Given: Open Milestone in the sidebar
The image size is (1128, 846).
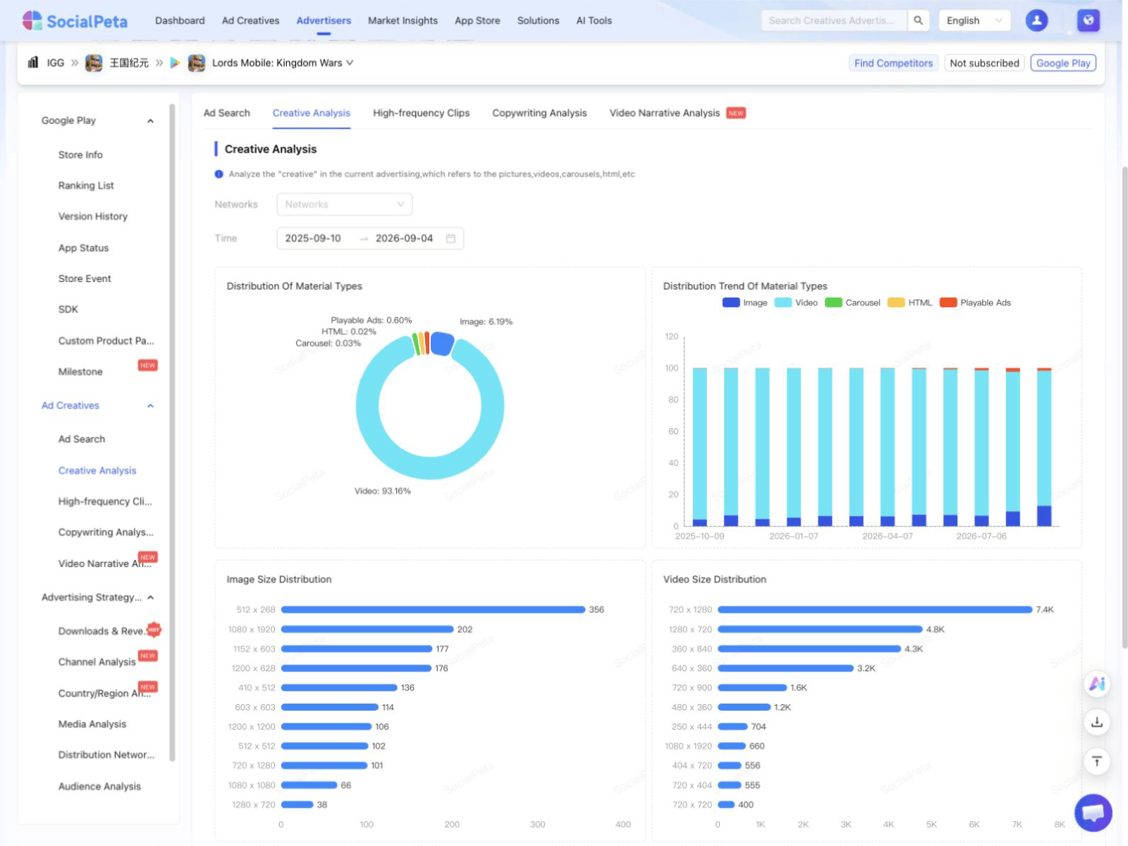Looking at the screenshot, I should (80, 372).
